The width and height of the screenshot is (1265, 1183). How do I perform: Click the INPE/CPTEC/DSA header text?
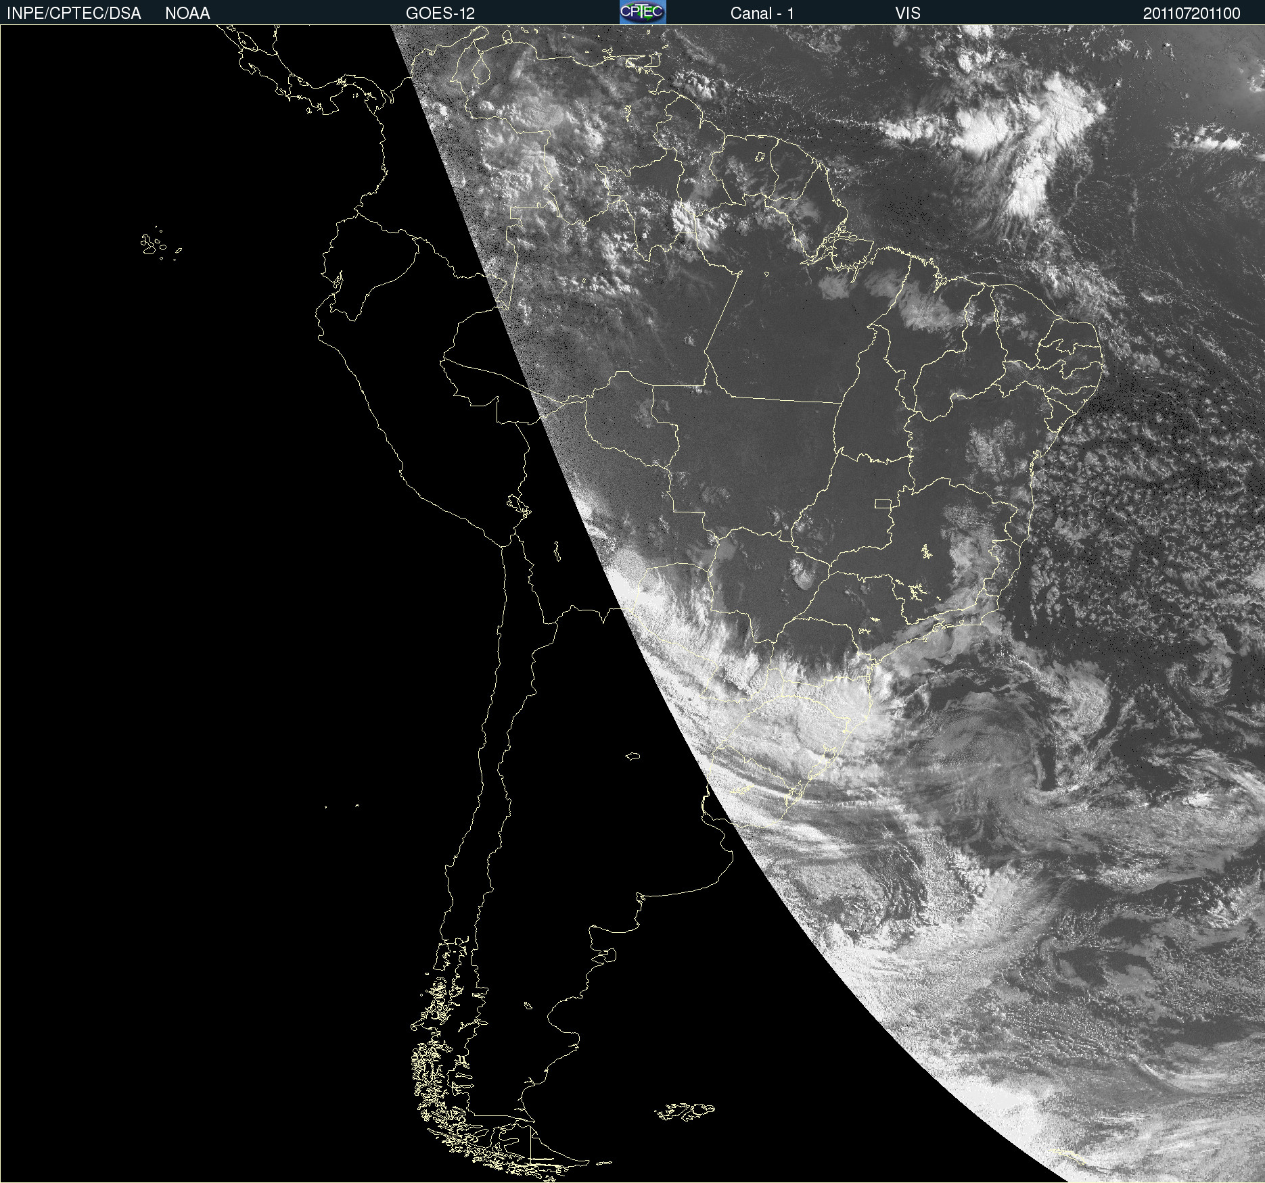74,14
